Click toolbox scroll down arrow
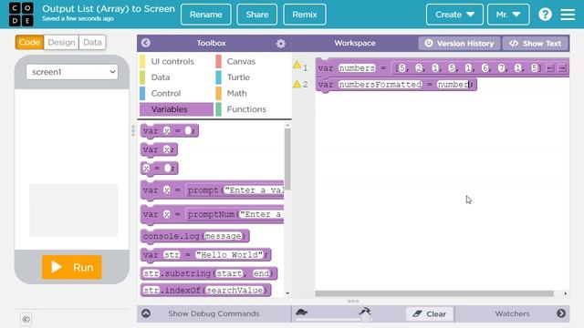This screenshot has width=584, height=328. [x=287, y=293]
